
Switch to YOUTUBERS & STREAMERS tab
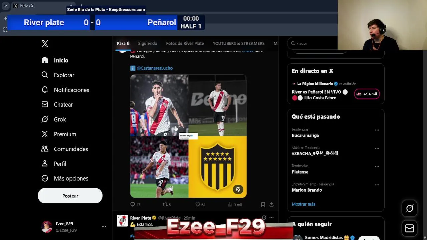(239, 43)
